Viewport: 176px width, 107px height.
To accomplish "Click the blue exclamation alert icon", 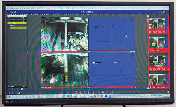I will click(167, 12).
